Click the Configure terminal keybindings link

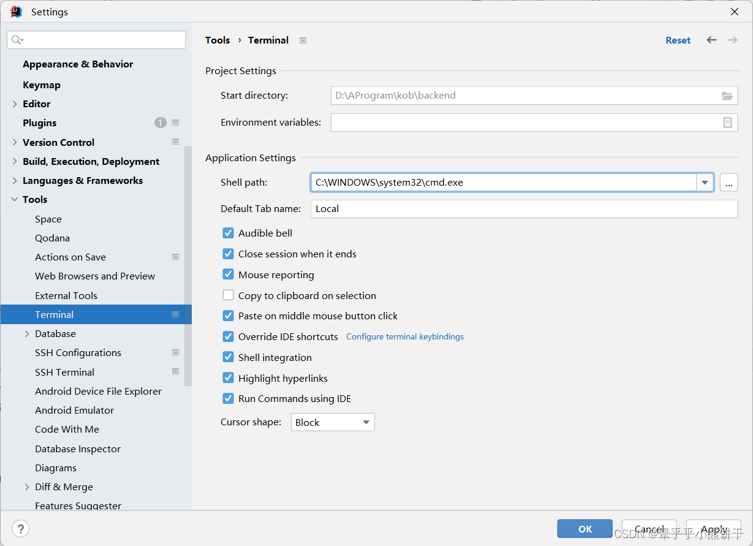click(x=405, y=337)
